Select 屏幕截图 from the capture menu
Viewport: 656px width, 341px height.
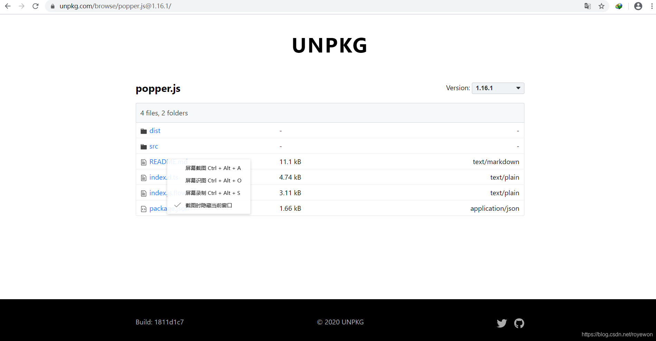(212, 168)
